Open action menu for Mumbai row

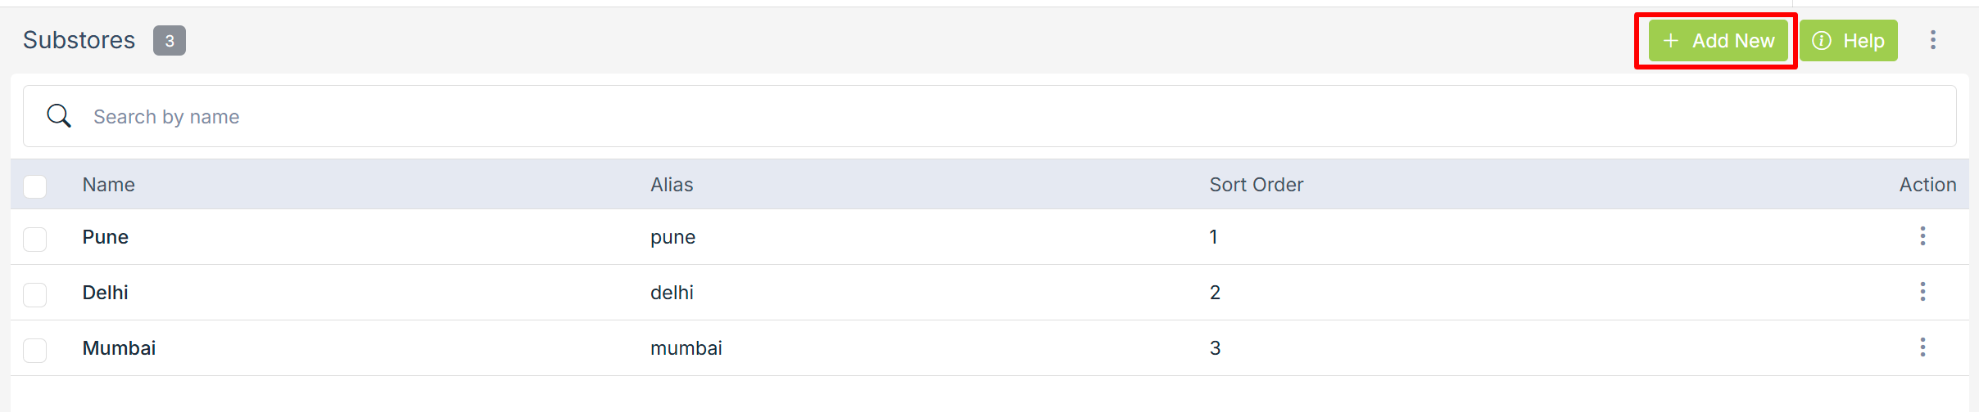pos(1922,347)
